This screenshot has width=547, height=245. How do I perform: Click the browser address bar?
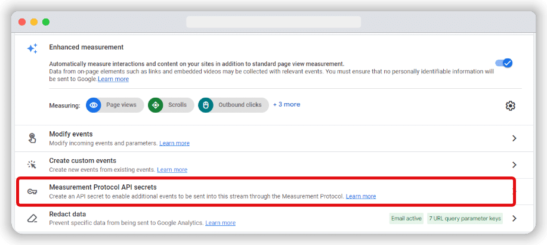273,22
